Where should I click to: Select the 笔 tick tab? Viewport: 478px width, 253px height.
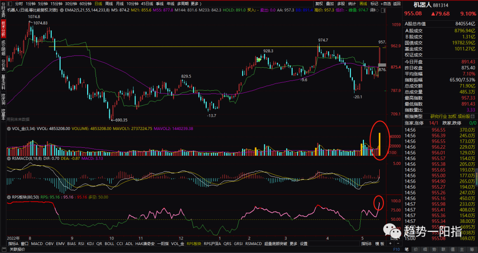406,249
